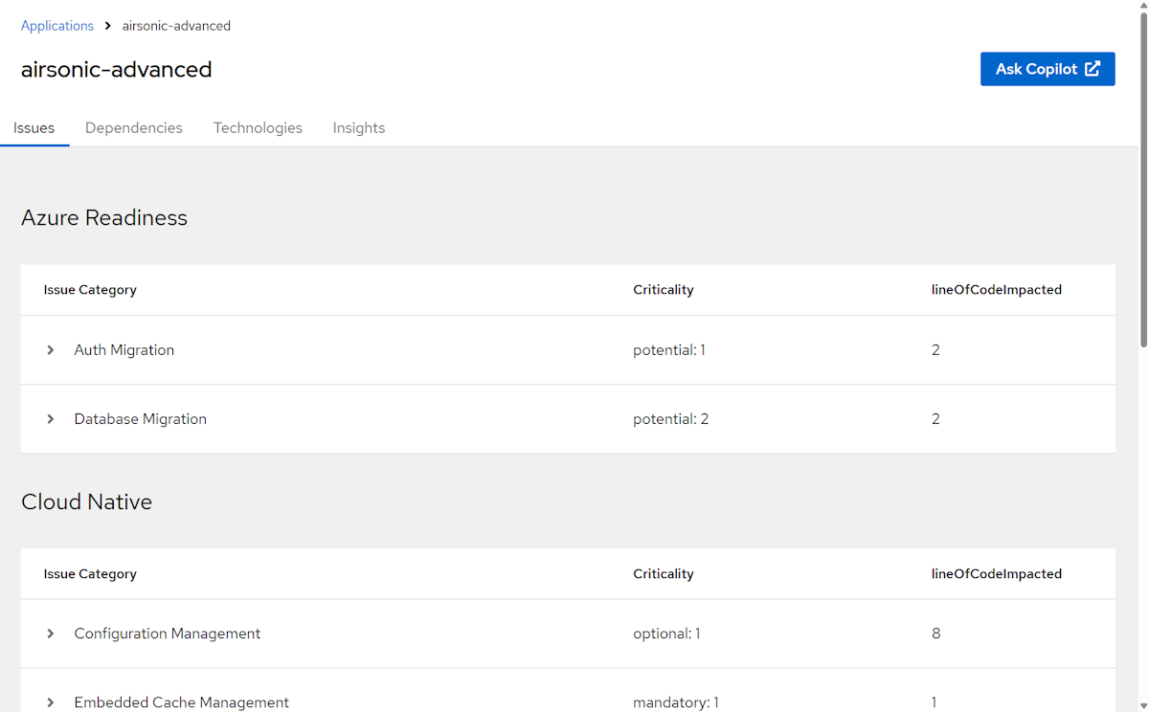Click the Applications breadcrumb link

(x=57, y=26)
